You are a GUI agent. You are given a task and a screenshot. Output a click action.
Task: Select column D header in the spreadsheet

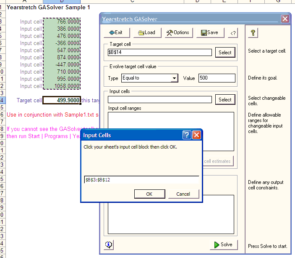[x=197, y=2]
